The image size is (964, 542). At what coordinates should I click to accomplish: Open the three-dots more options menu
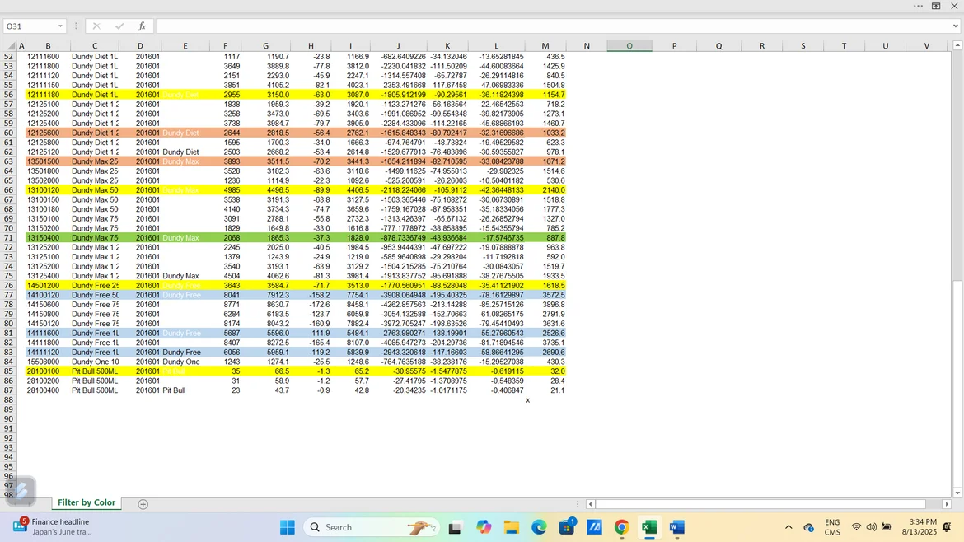point(918,6)
